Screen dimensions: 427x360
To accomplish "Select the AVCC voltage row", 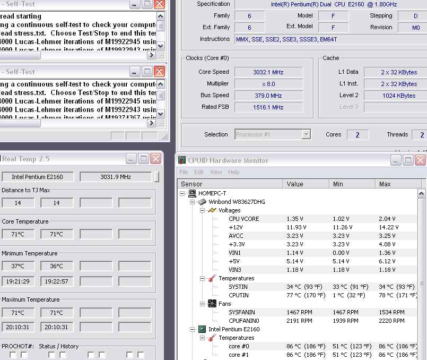I will pos(323,236).
